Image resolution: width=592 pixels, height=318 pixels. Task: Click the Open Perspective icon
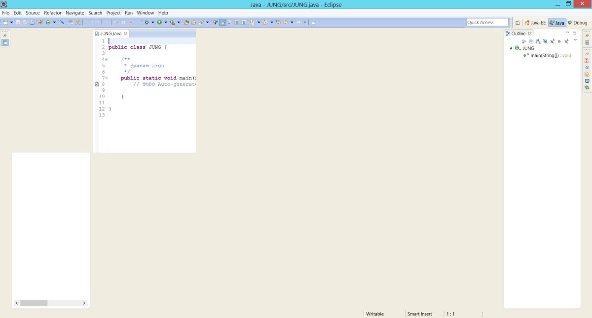(518, 22)
